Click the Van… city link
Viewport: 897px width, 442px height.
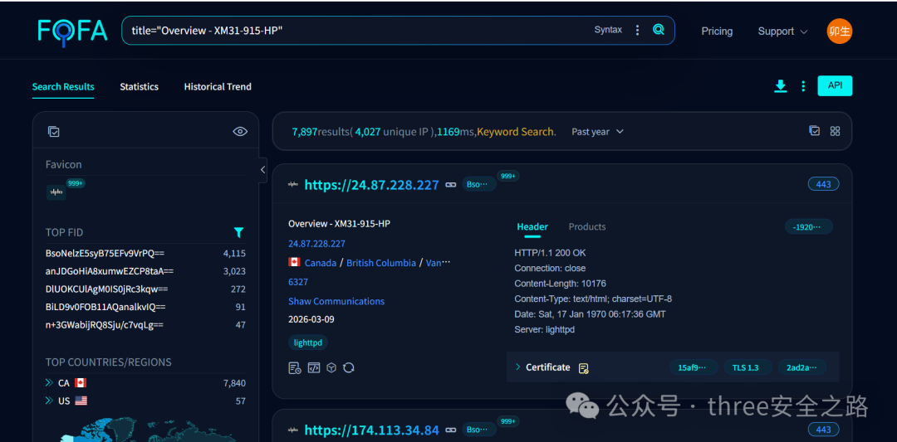tap(439, 263)
